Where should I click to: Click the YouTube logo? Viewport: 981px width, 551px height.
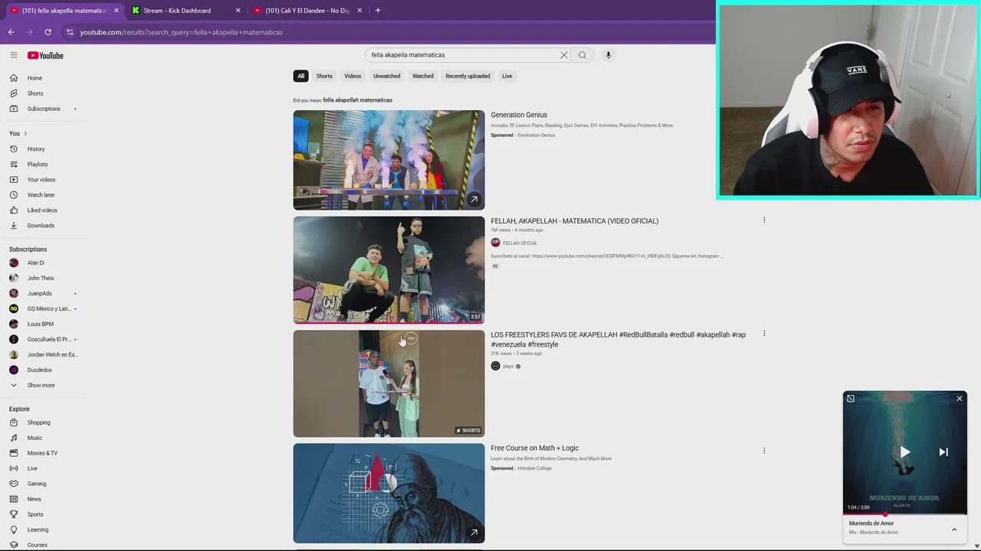tap(45, 55)
